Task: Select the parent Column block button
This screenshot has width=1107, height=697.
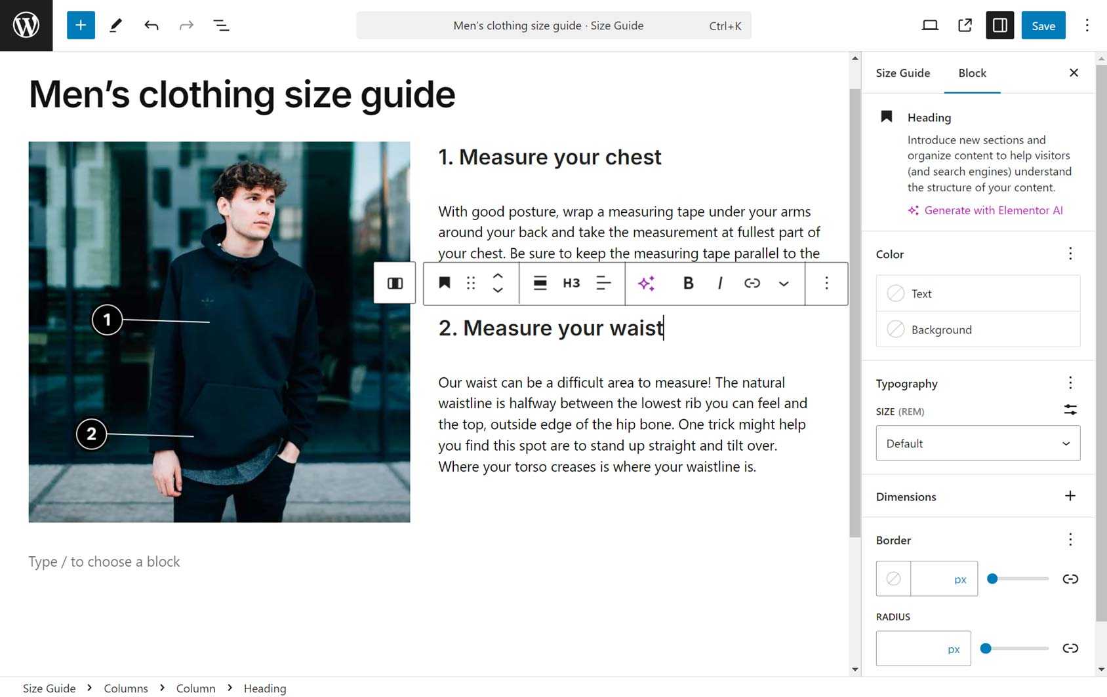Action: (x=395, y=283)
